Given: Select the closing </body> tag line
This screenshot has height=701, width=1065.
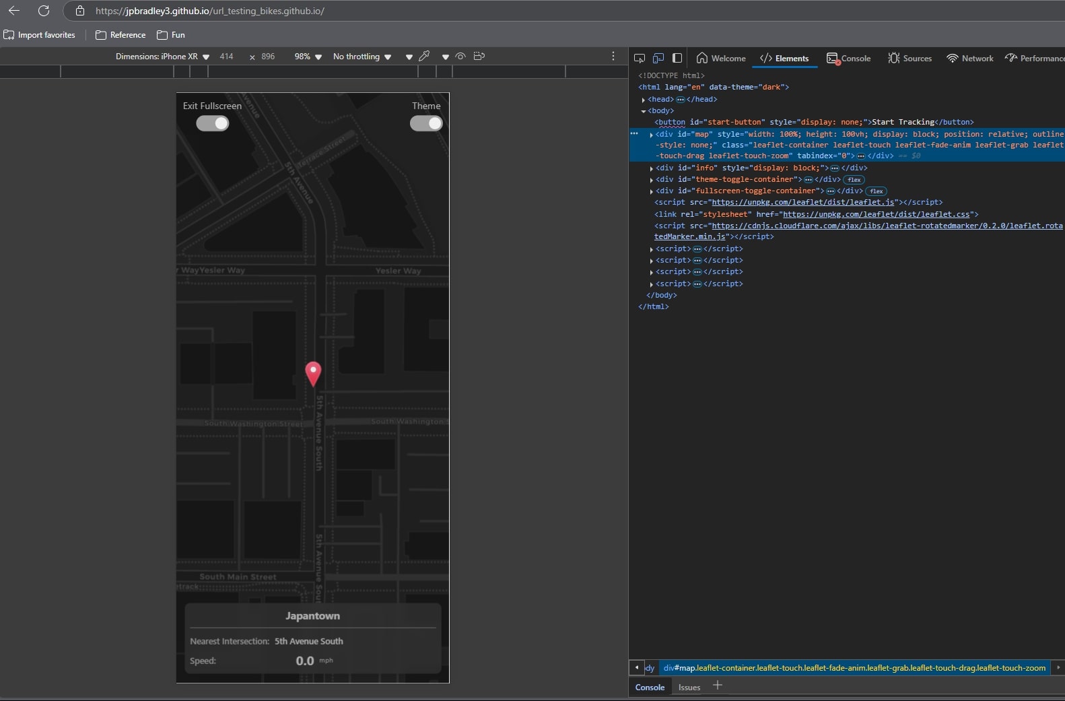Looking at the screenshot, I should (662, 295).
